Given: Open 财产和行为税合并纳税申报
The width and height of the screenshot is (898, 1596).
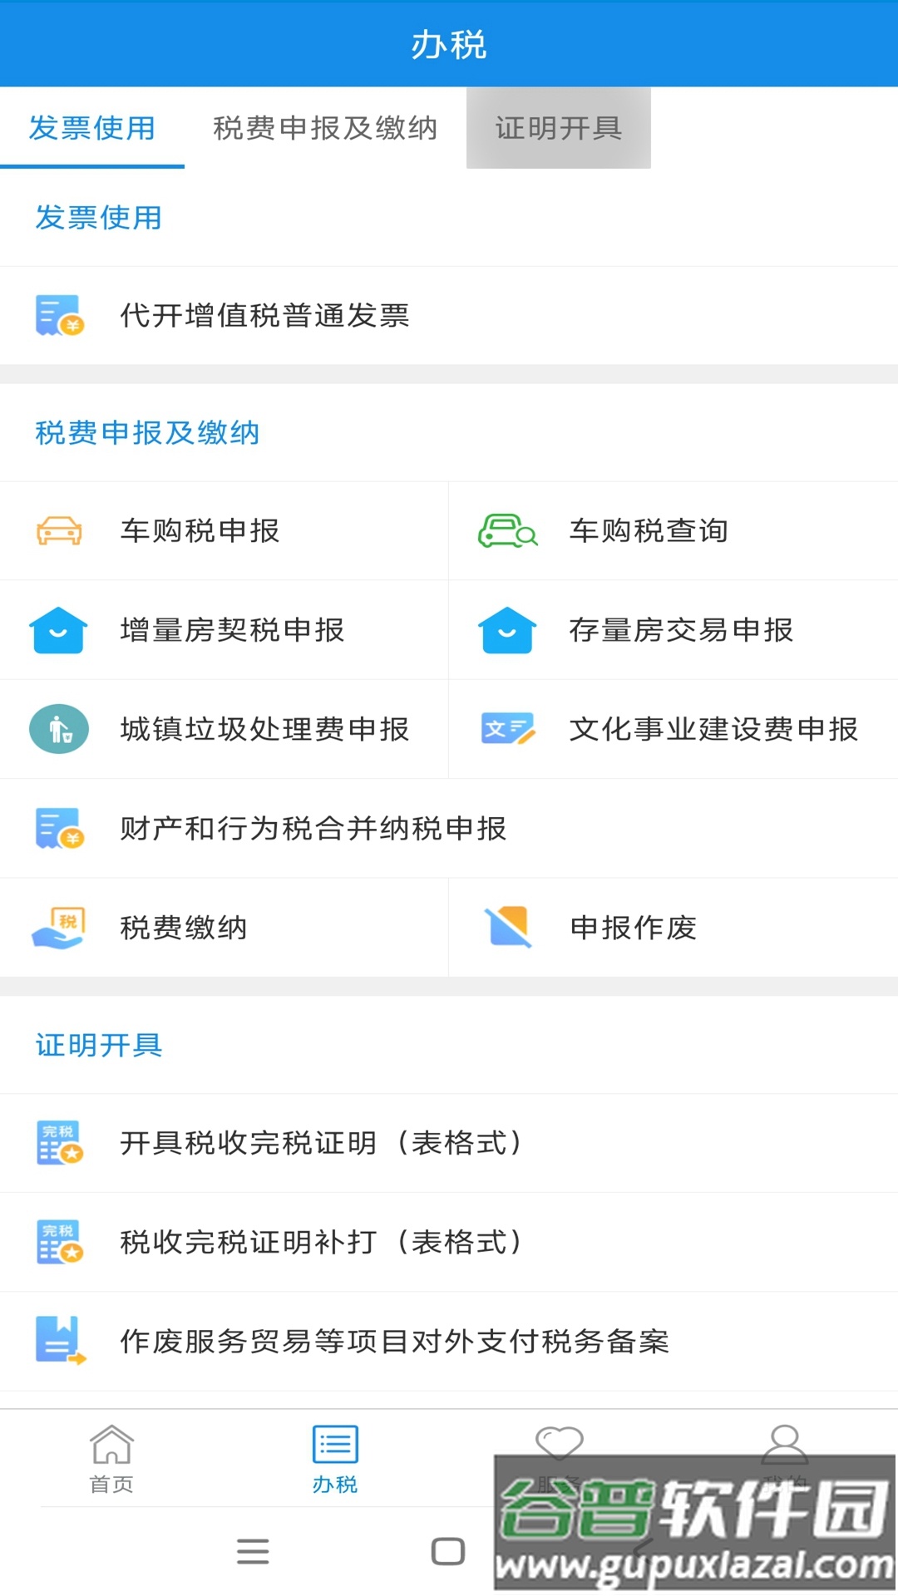Looking at the screenshot, I should 313,829.
